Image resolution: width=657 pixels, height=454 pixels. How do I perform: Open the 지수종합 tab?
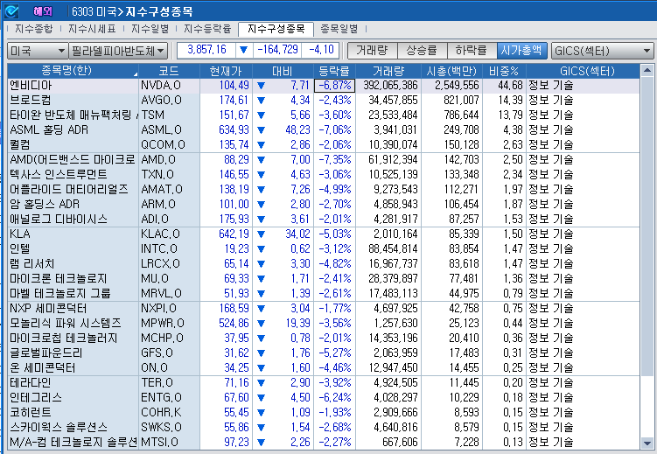click(x=33, y=29)
